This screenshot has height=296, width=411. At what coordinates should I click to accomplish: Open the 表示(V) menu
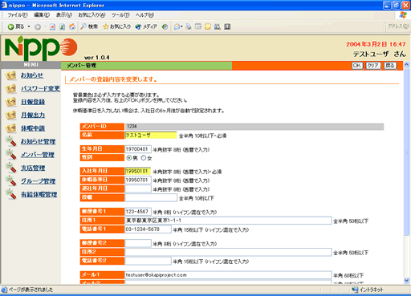[x=64, y=15]
